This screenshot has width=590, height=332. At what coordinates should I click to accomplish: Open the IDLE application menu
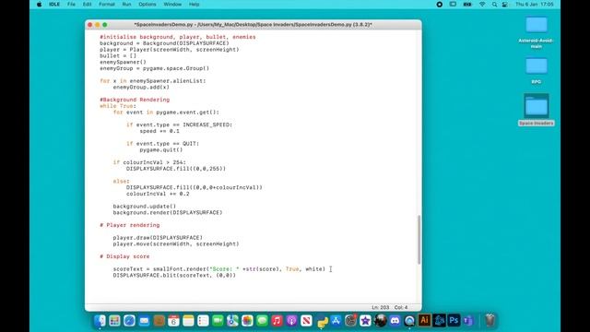[54, 5]
